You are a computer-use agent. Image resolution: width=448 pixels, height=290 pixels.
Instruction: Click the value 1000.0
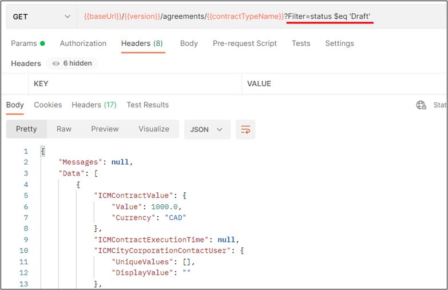pos(164,207)
